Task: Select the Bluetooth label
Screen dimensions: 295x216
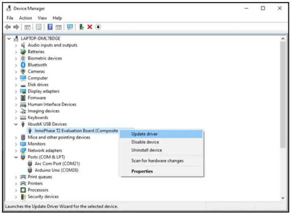Action: pos(37,65)
